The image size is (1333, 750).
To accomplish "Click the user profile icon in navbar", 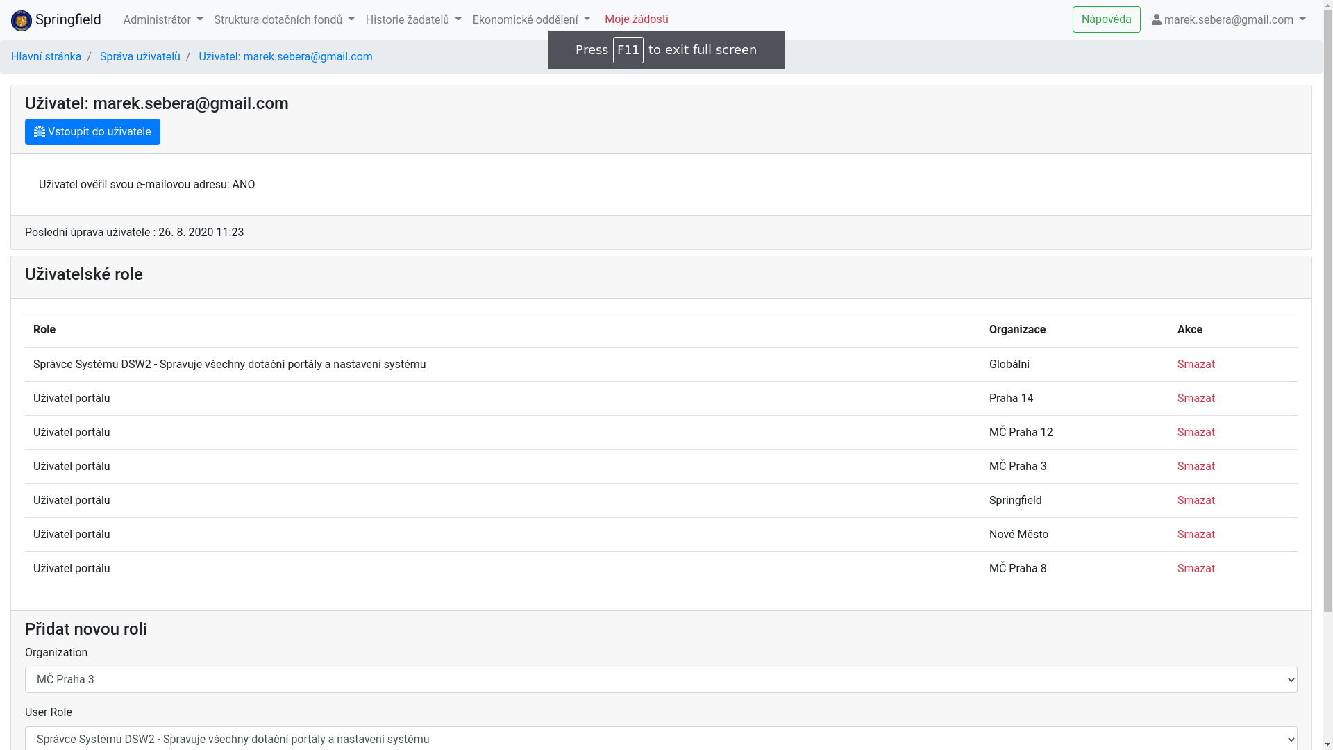I will tap(1157, 20).
